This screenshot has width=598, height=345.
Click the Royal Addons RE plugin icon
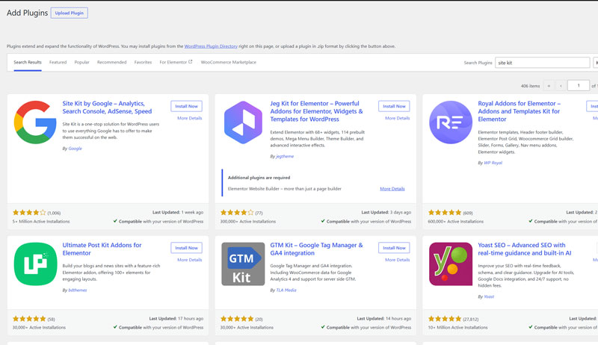click(451, 122)
